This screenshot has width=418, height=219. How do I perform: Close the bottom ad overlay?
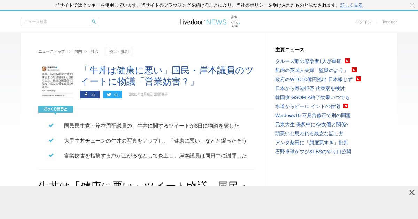[x=412, y=193]
